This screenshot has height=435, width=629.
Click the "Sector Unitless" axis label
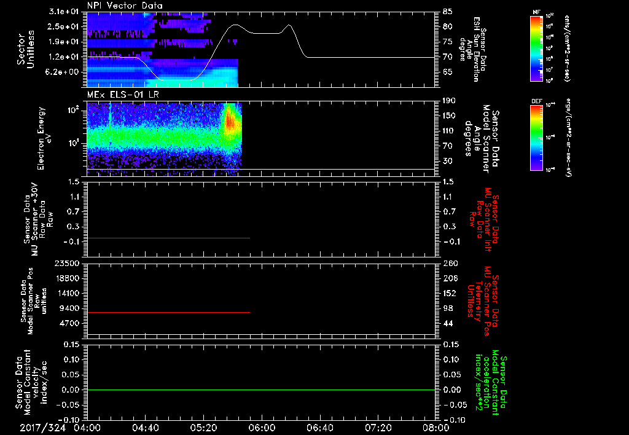(x=26, y=50)
